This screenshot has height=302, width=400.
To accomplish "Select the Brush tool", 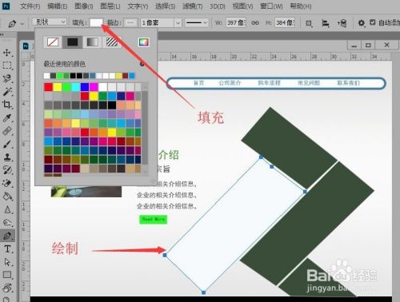I will (7, 144).
